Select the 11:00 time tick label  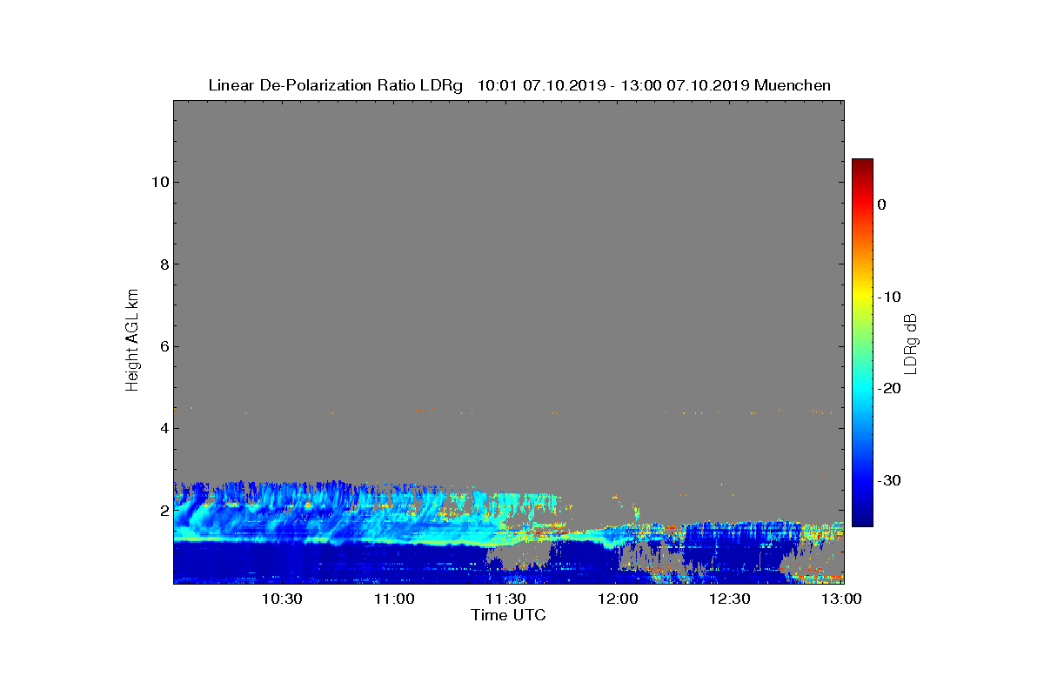point(394,599)
